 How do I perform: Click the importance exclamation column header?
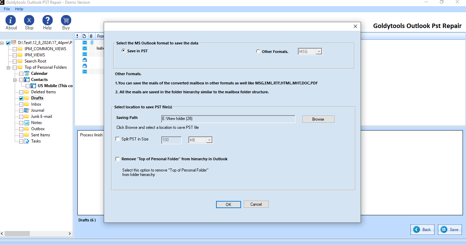(x=77, y=36)
